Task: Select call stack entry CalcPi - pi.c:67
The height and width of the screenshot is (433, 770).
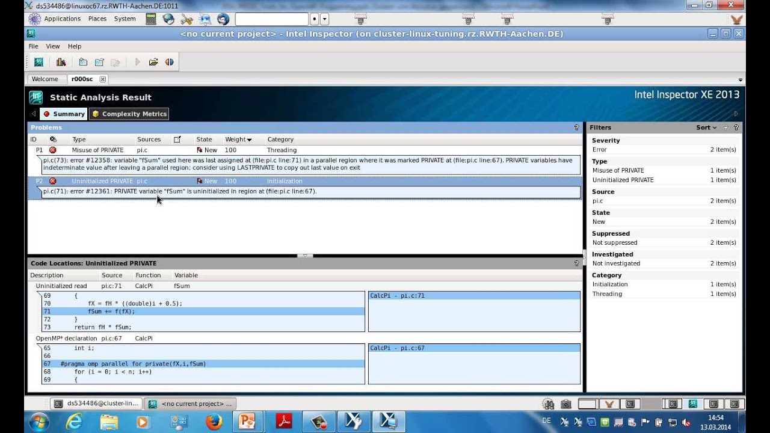Action: 474,348
